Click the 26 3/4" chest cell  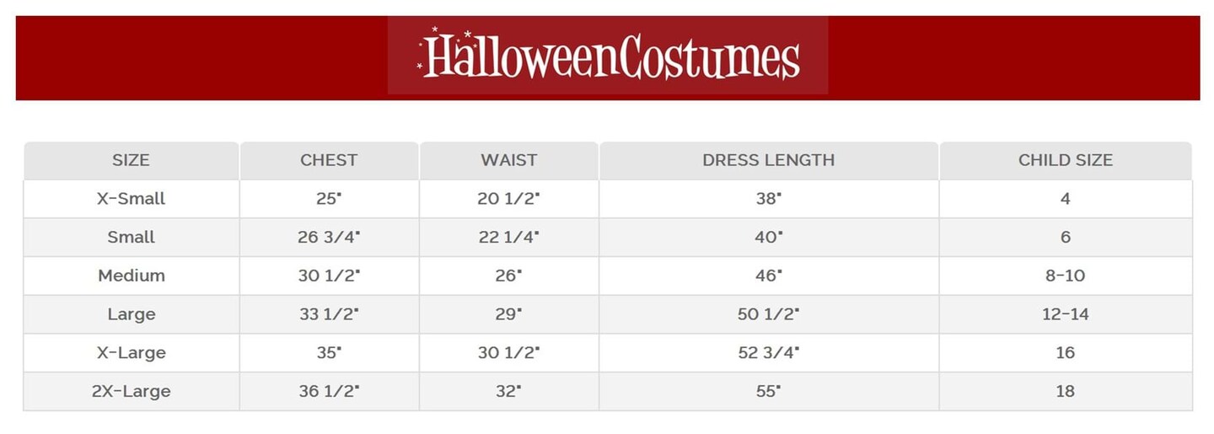329,238
